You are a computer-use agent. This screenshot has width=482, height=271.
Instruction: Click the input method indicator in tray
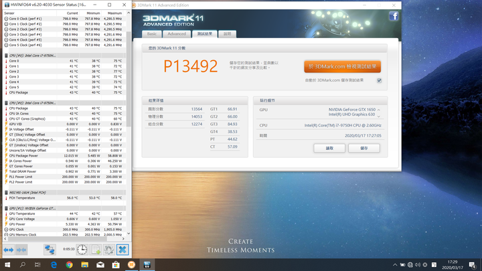point(434,264)
